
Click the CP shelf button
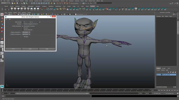pyautogui.click(x=9, y=9)
